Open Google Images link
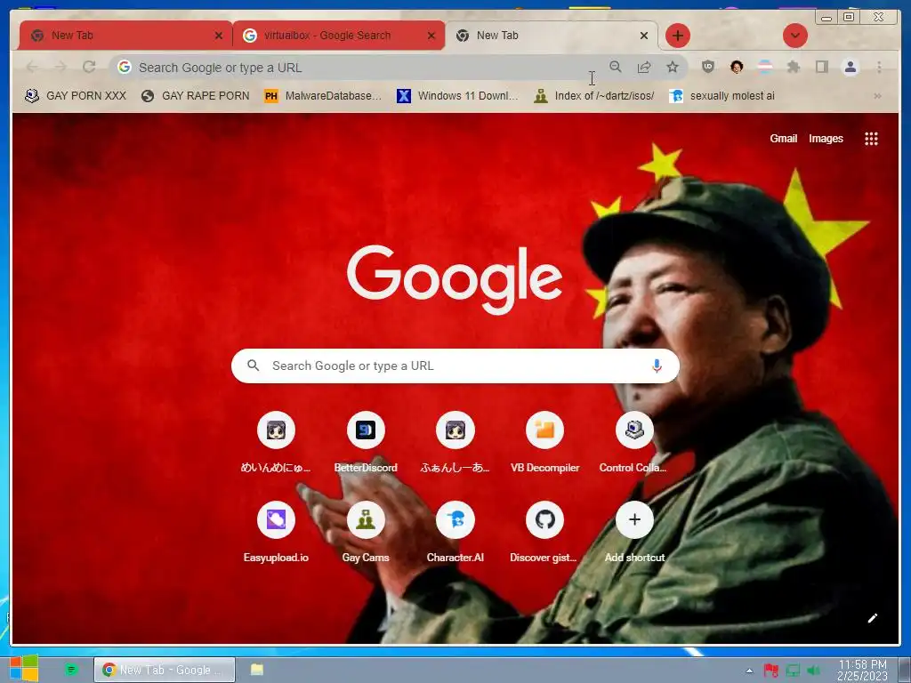 [826, 138]
